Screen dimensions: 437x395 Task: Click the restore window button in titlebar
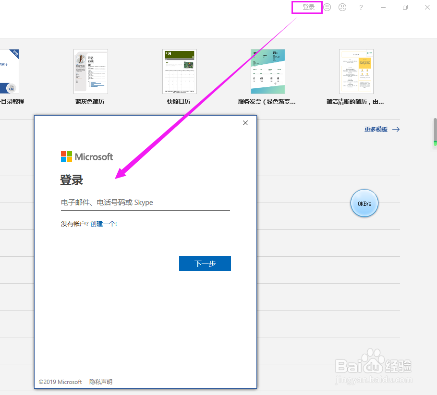405,7
